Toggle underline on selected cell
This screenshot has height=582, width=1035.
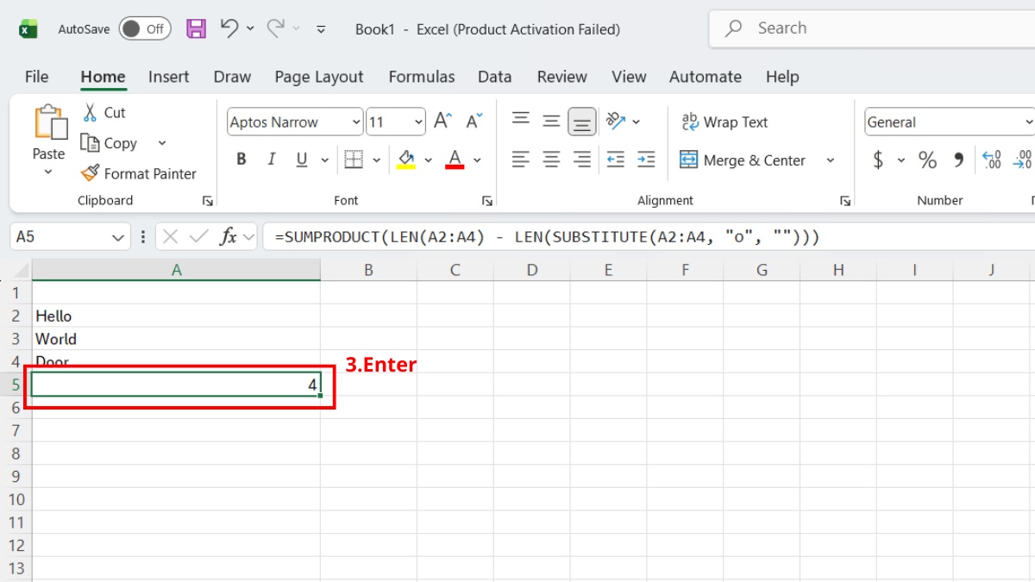(300, 159)
